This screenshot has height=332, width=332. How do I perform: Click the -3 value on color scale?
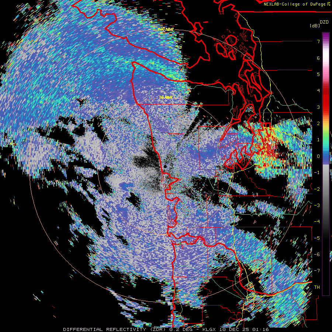[317, 205]
